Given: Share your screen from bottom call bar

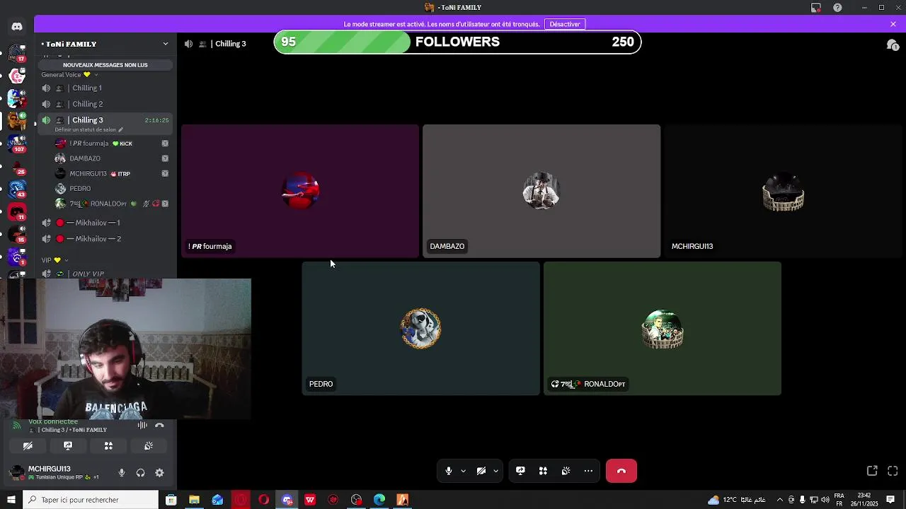Looking at the screenshot, I should pyautogui.click(x=520, y=471).
